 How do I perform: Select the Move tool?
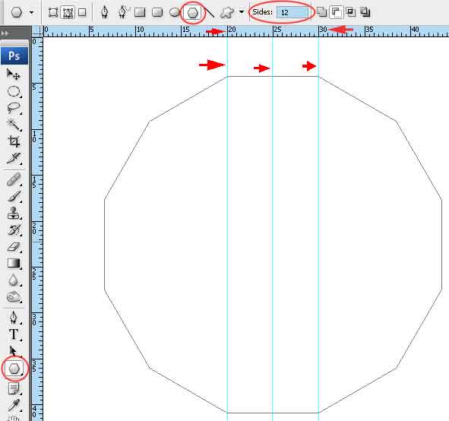(x=13, y=74)
